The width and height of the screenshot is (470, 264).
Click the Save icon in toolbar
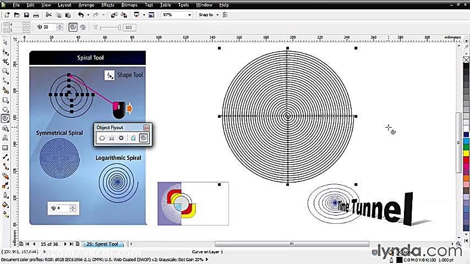click(26, 15)
